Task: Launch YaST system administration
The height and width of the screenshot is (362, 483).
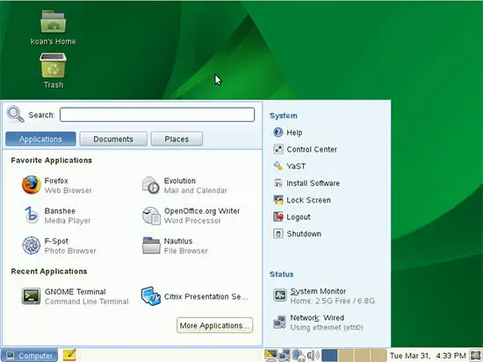Action: [289, 166]
